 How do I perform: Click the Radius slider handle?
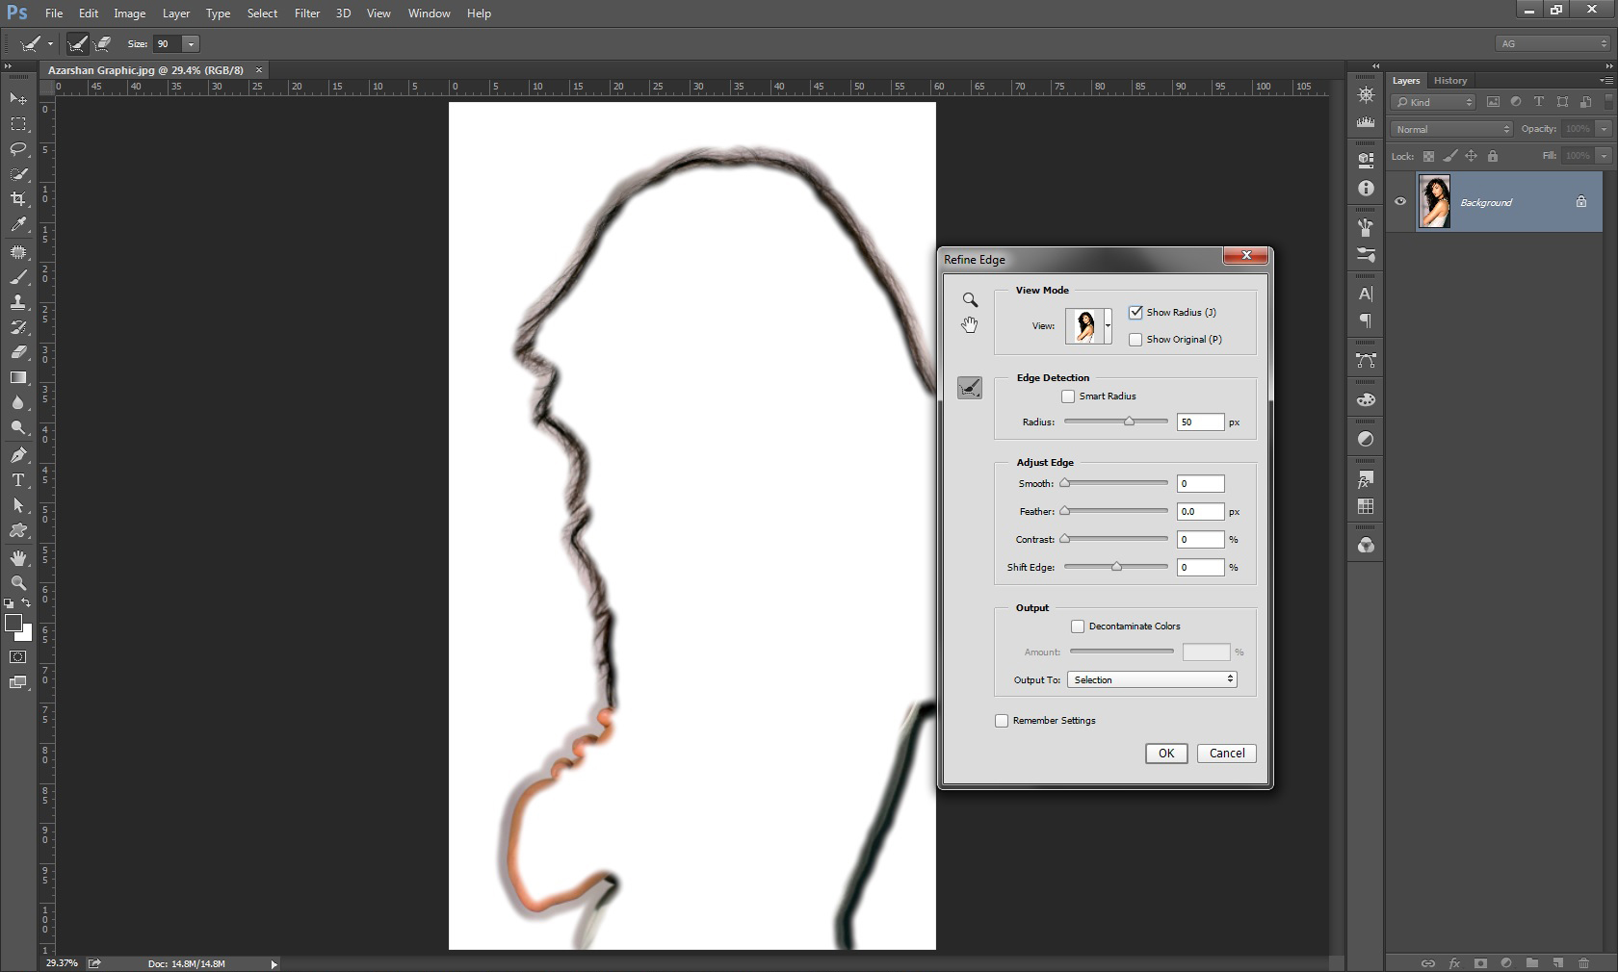(x=1129, y=422)
